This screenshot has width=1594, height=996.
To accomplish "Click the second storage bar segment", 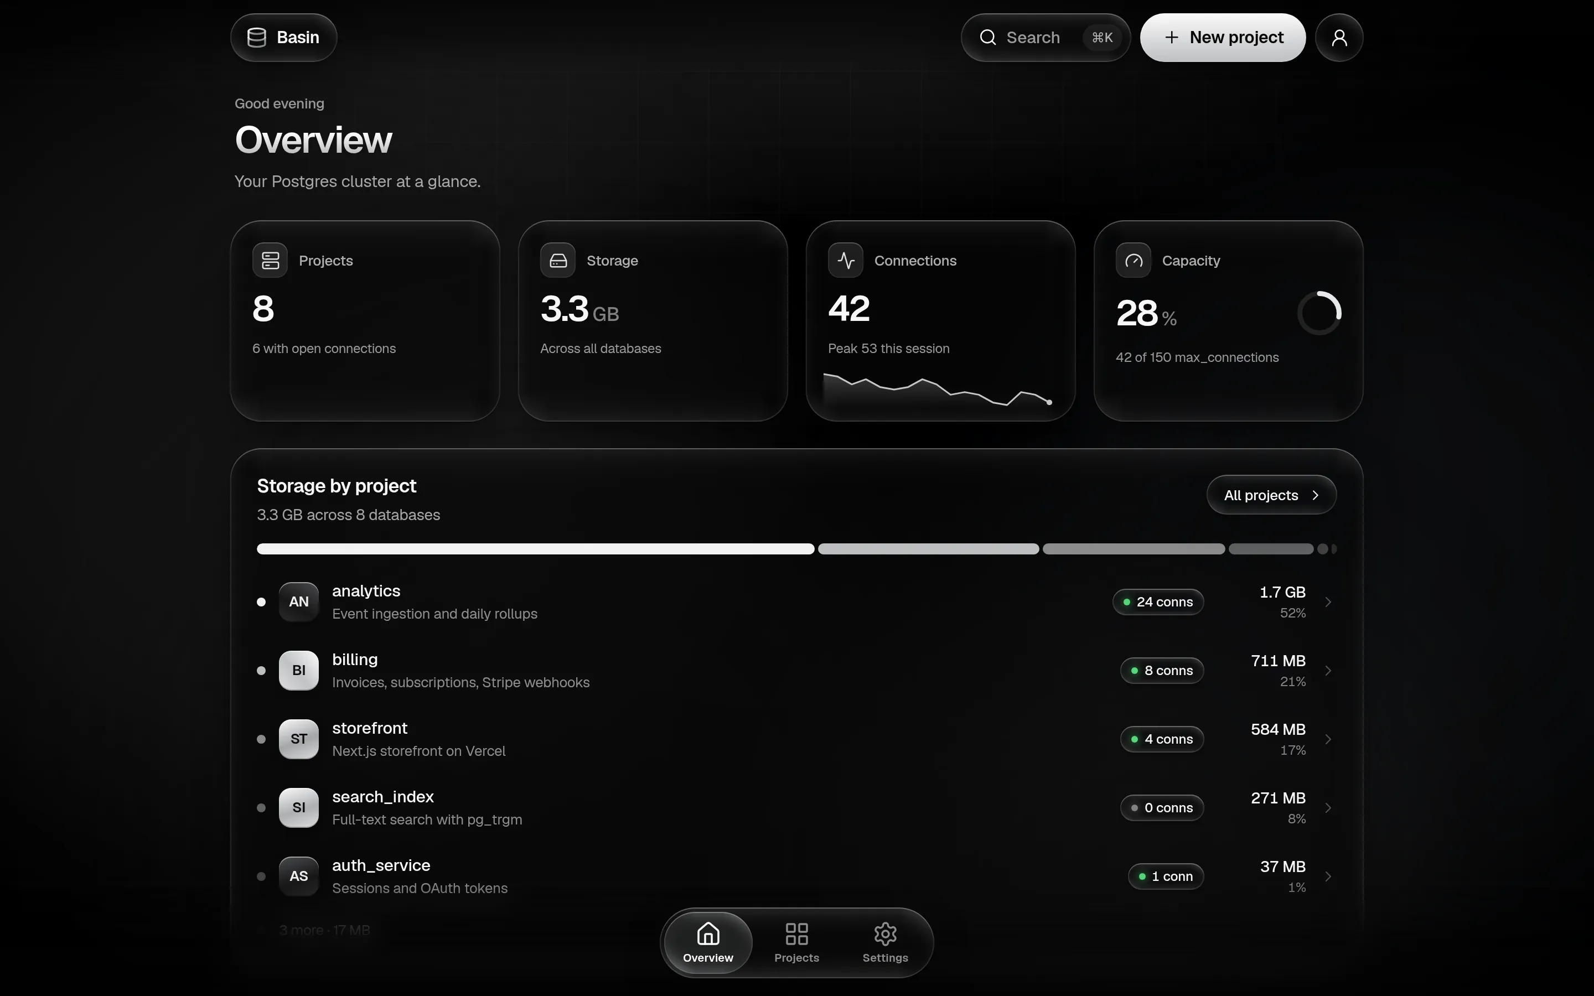I will click(928, 549).
